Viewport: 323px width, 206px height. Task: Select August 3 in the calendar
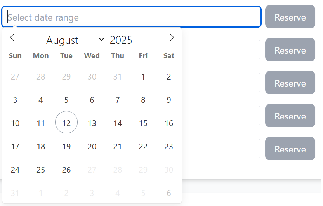pos(15,100)
